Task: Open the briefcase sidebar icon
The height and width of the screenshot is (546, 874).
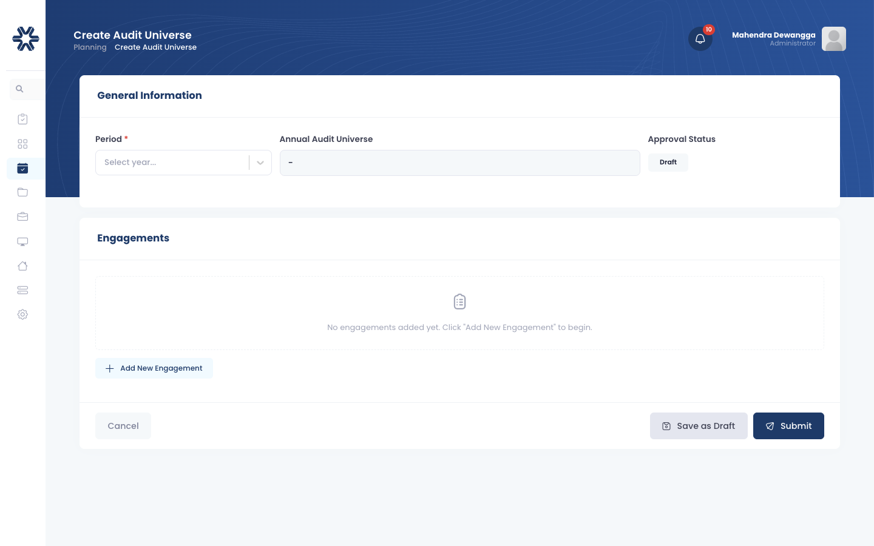Action: pyautogui.click(x=22, y=217)
